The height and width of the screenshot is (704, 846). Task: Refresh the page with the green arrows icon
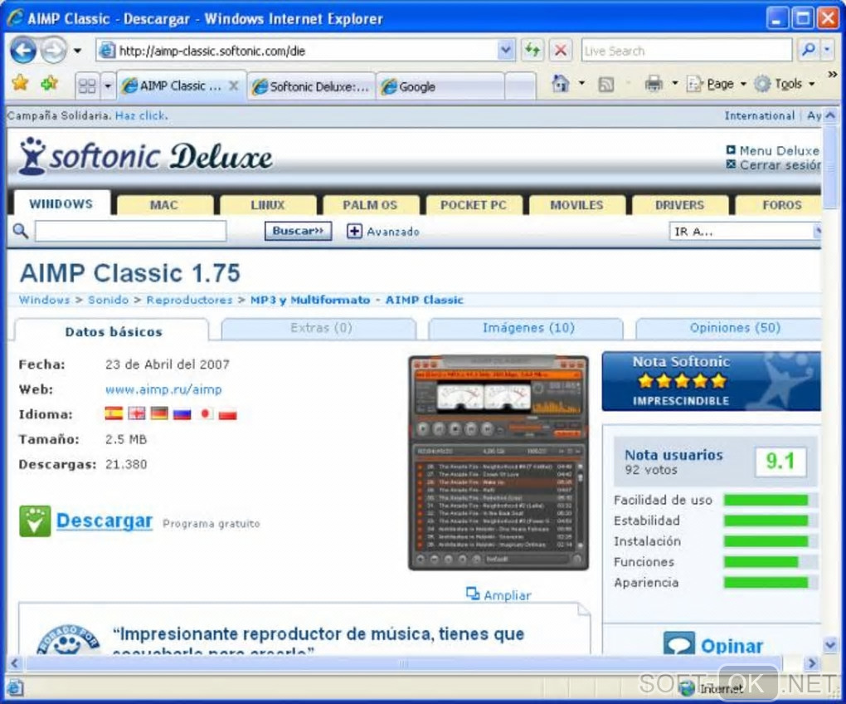click(533, 51)
